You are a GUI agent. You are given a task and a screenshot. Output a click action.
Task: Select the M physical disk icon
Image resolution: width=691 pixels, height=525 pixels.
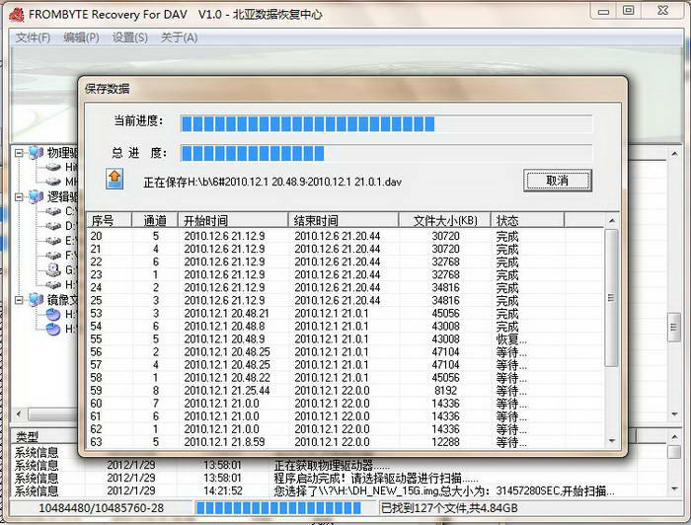click(x=53, y=182)
